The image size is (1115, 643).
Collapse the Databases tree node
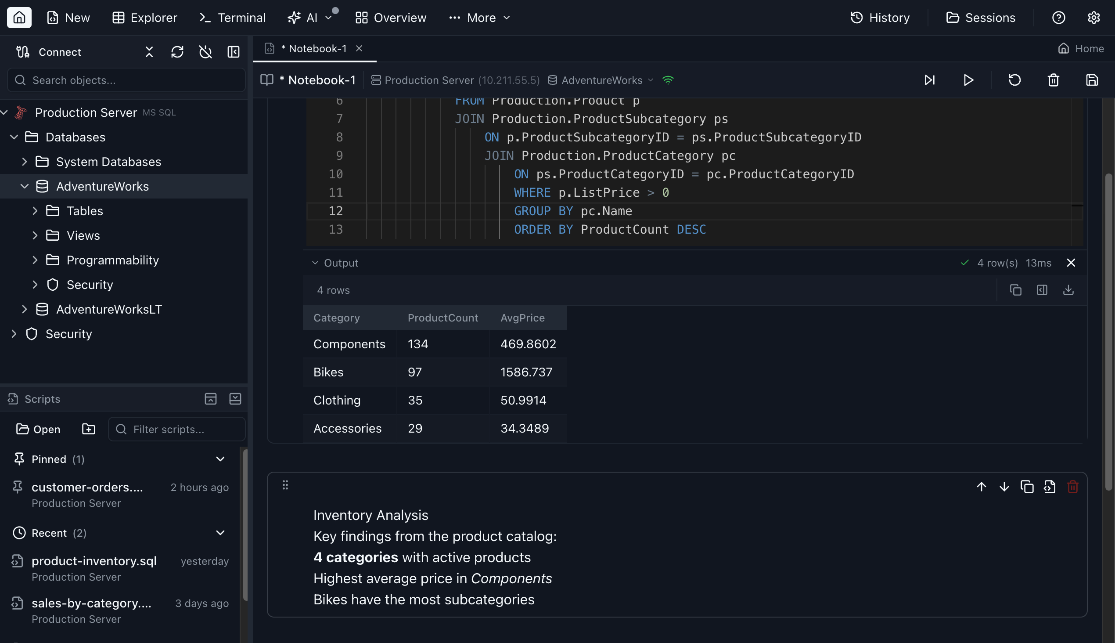[x=14, y=137]
